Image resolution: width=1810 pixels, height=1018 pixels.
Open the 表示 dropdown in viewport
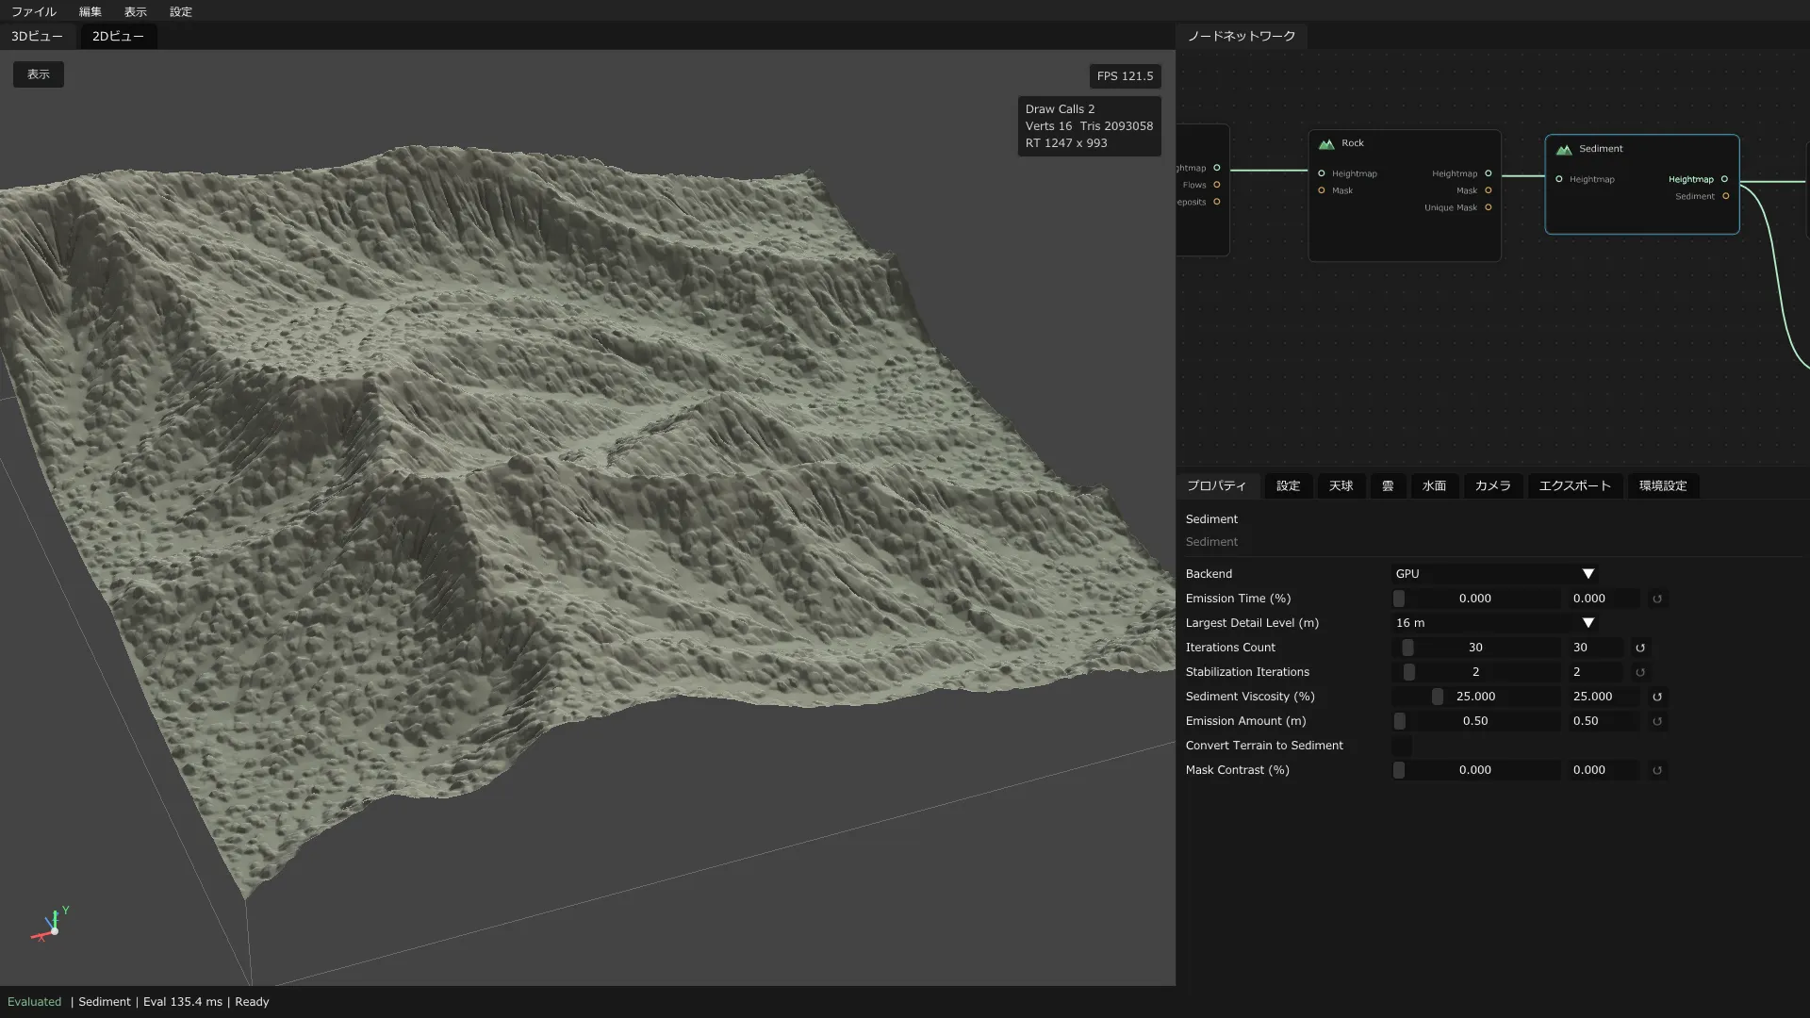pos(39,74)
